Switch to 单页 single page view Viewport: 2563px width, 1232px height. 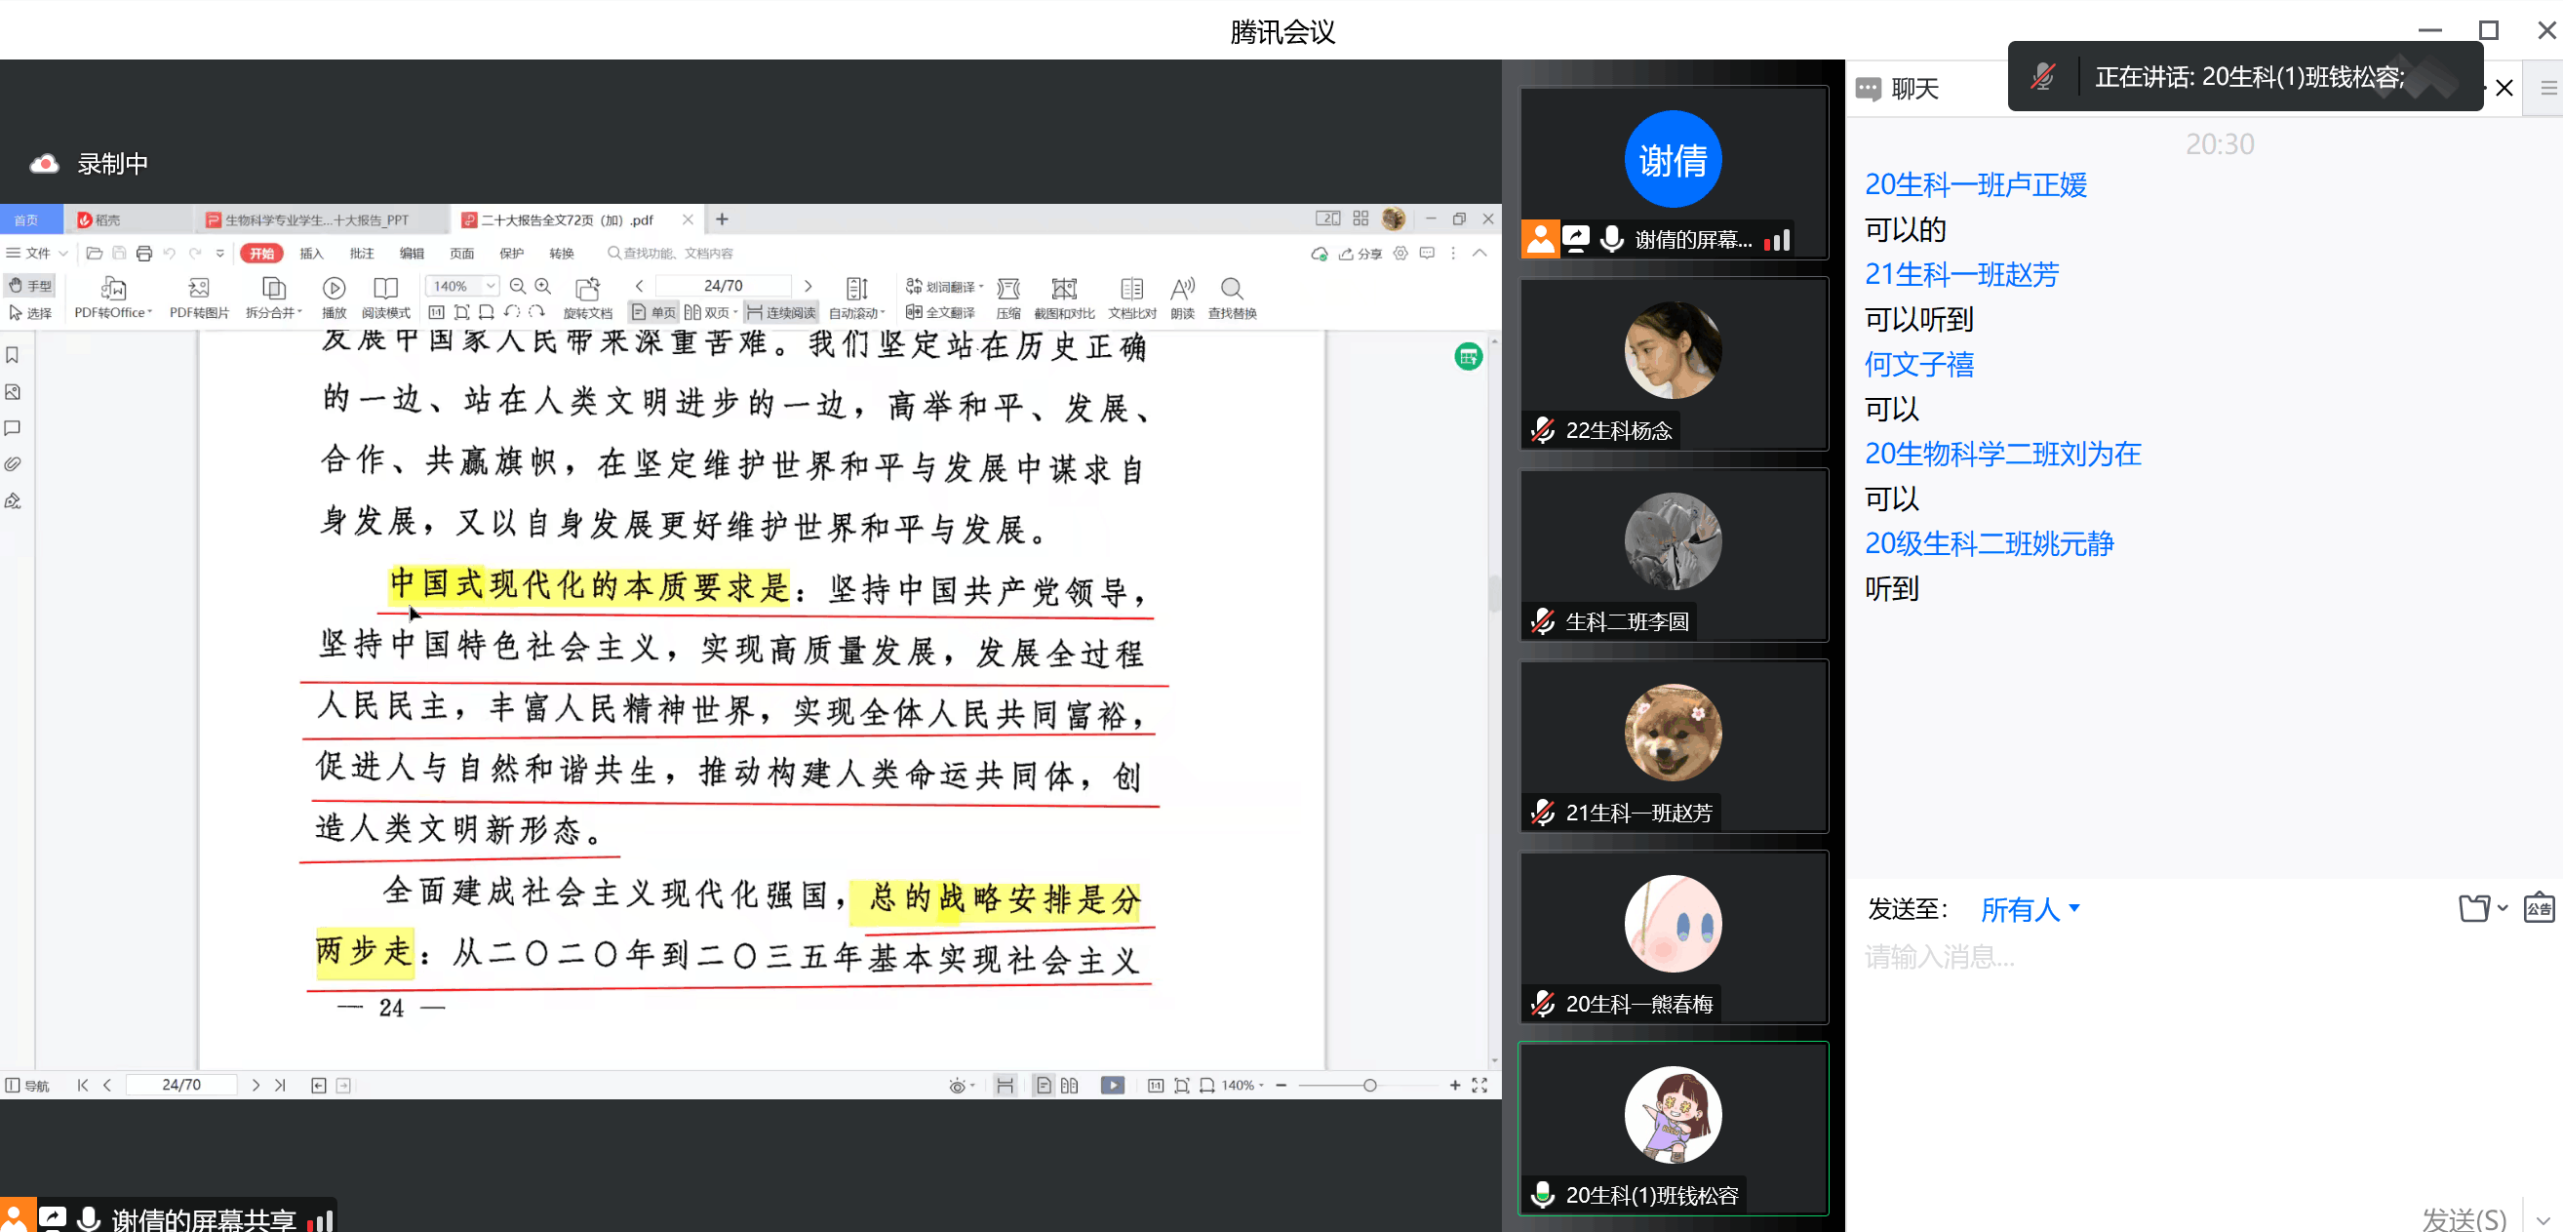pyautogui.click(x=653, y=312)
